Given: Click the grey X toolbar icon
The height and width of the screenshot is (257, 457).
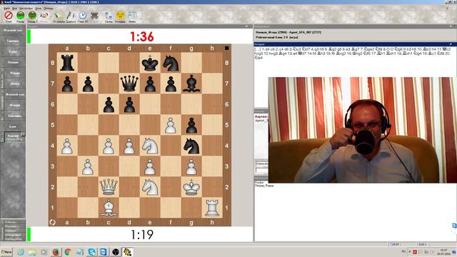Looking at the screenshot, I should pos(94,15).
